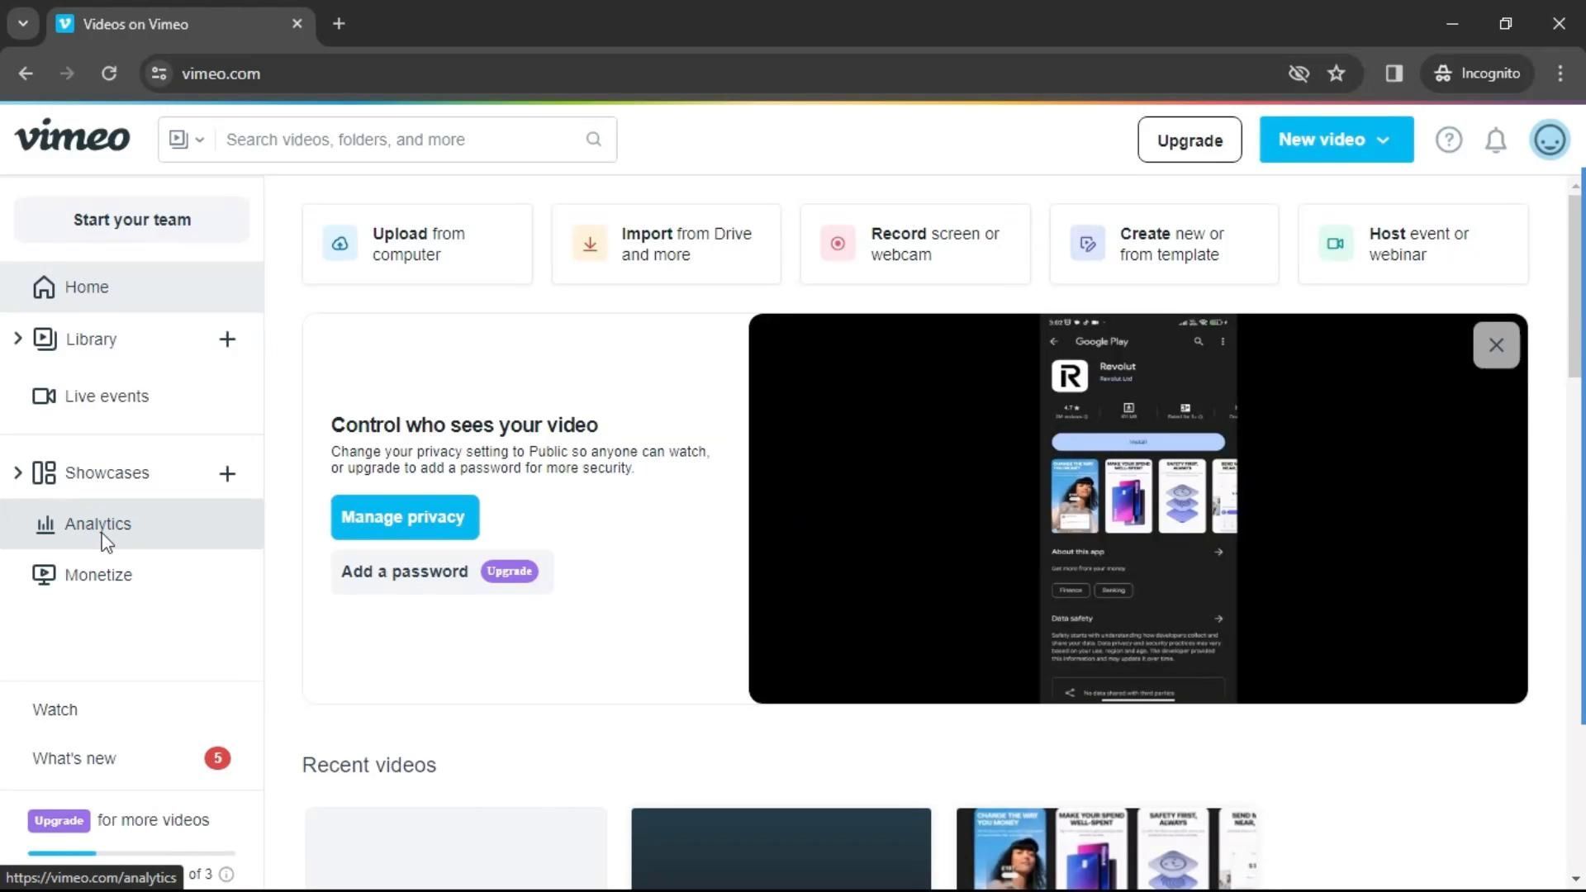
Task: Open notifications bell icon
Action: (x=1496, y=140)
